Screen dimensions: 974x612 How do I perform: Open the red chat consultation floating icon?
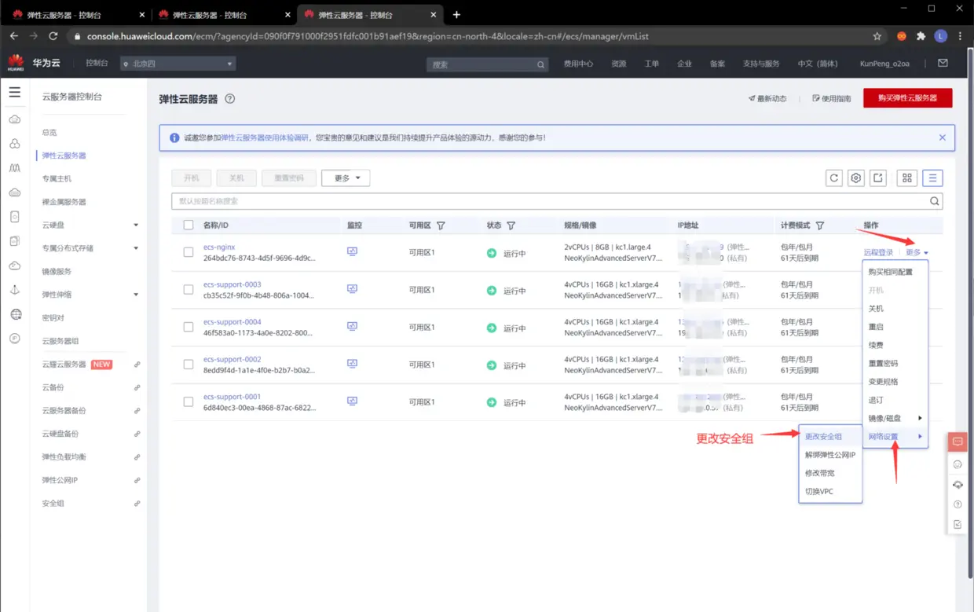(958, 442)
